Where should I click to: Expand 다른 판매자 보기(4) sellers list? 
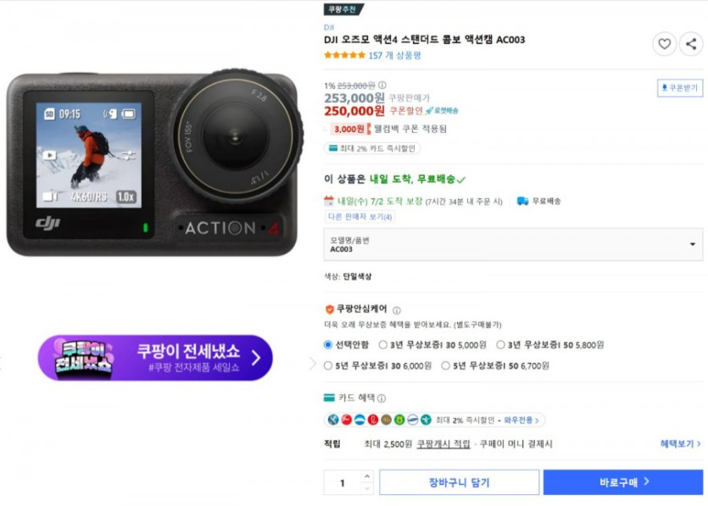(x=360, y=217)
